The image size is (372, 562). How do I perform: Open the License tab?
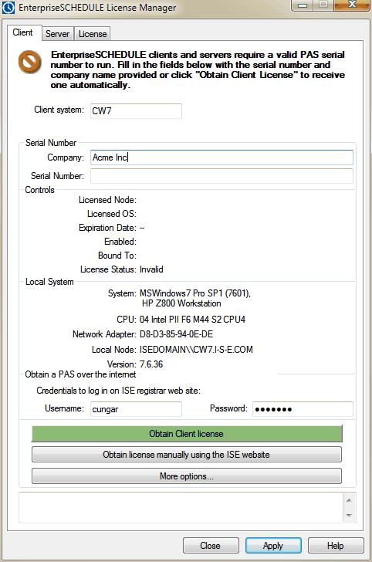(93, 34)
